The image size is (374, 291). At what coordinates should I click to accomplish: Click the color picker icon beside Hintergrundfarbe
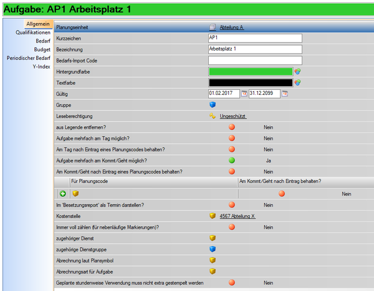tap(298, 72)
